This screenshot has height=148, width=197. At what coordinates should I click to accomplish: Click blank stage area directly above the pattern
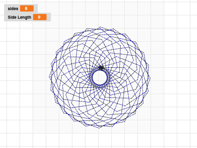100,13
